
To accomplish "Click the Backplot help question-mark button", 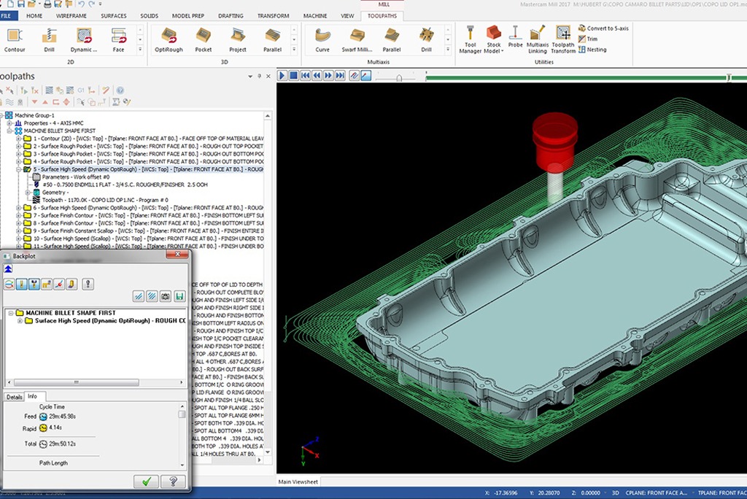I will pyautogui.click(x=173, y=481).
